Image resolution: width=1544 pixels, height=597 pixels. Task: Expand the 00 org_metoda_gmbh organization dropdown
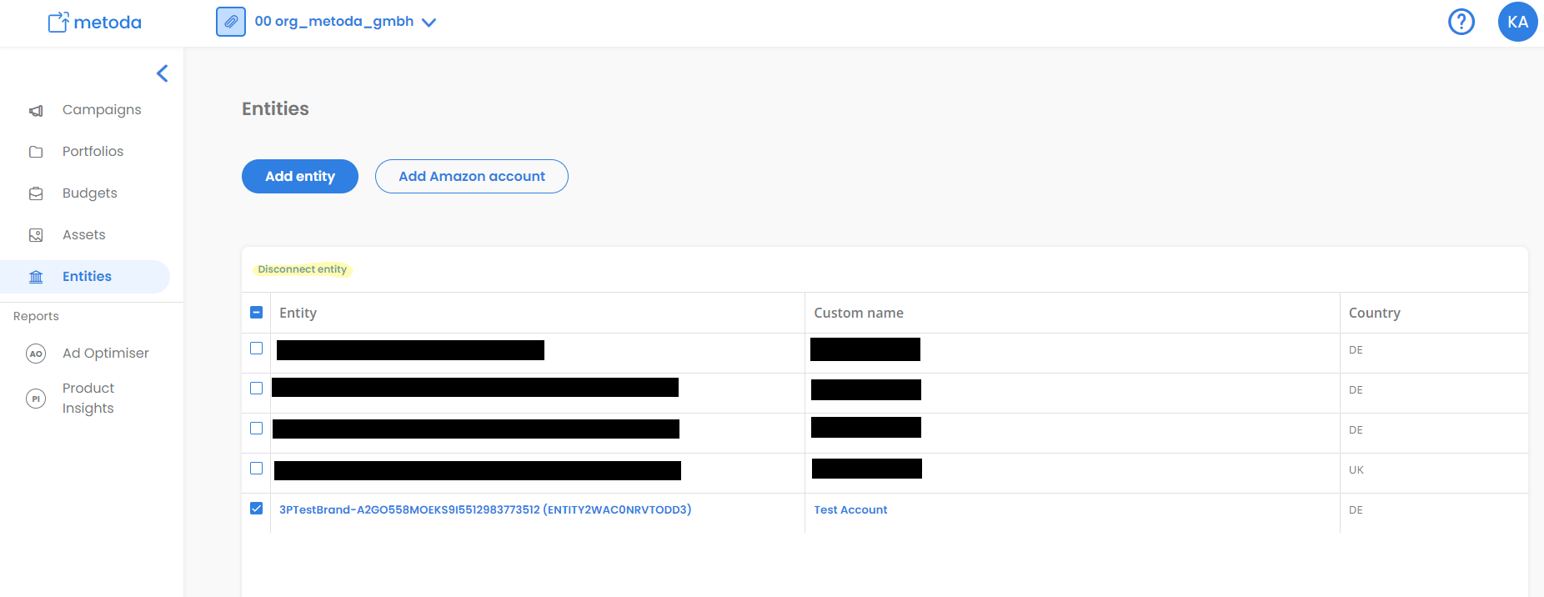point(345,22)
